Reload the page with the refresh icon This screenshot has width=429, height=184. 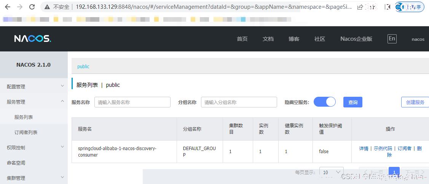click(32, 7)
